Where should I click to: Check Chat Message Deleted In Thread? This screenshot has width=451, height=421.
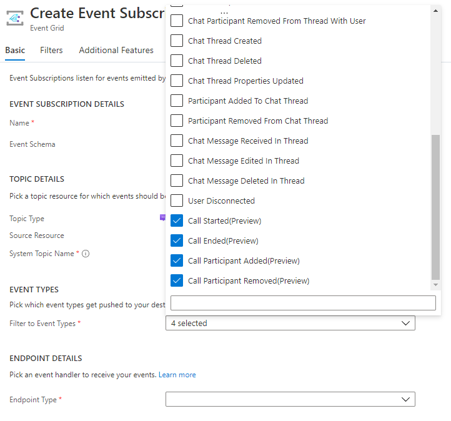click(x=177, y=181)
